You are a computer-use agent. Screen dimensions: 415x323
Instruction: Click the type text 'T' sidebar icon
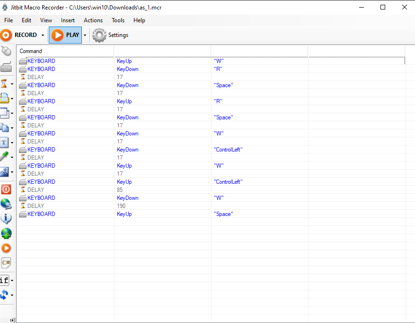pyautogui.click(x=4, y=143)
